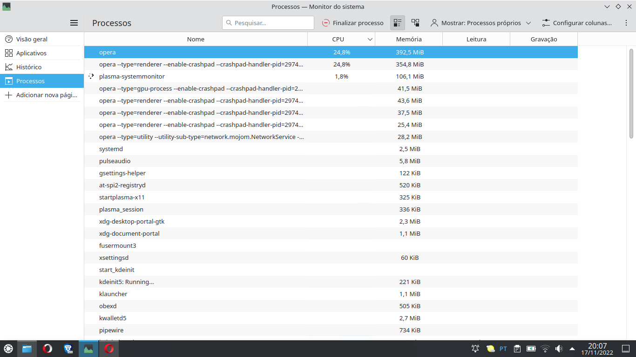Select startplasma-x11 process row

click(x=331, y=197)
